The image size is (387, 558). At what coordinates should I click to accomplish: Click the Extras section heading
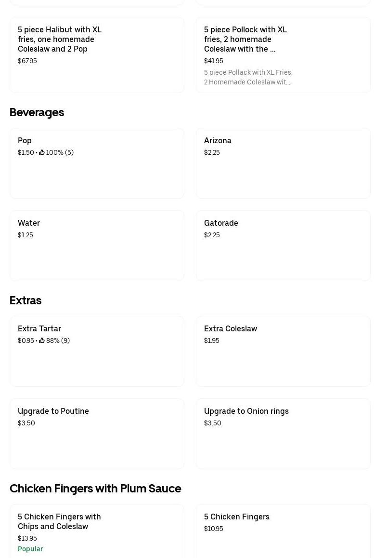(26, 300)
